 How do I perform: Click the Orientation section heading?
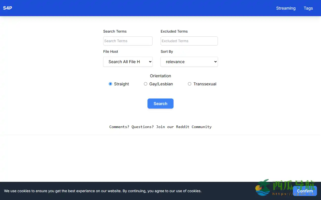(160, 76)
